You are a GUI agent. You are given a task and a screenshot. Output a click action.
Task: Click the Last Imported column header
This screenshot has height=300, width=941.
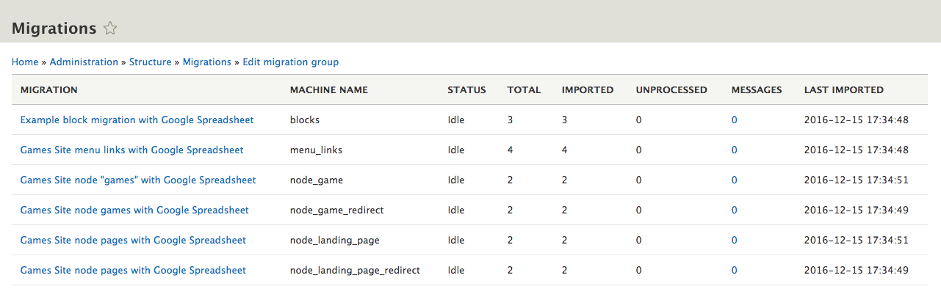tap(844, 90)
